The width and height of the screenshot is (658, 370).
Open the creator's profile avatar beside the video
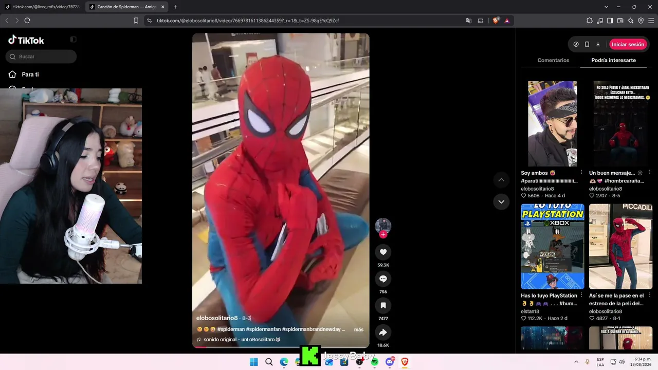click(383, 225)
